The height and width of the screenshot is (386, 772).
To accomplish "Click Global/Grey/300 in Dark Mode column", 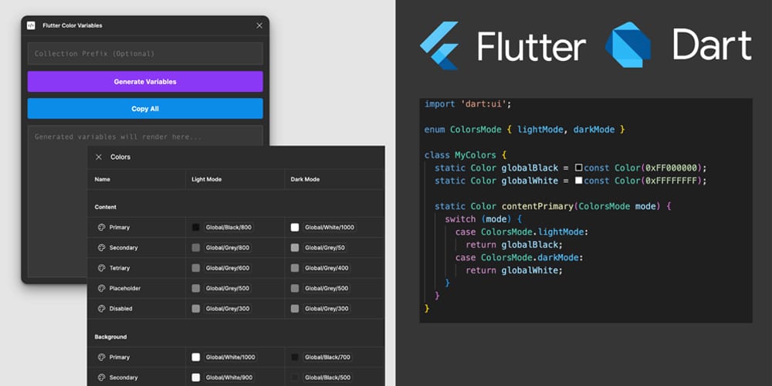I will [x=327, y=309].
